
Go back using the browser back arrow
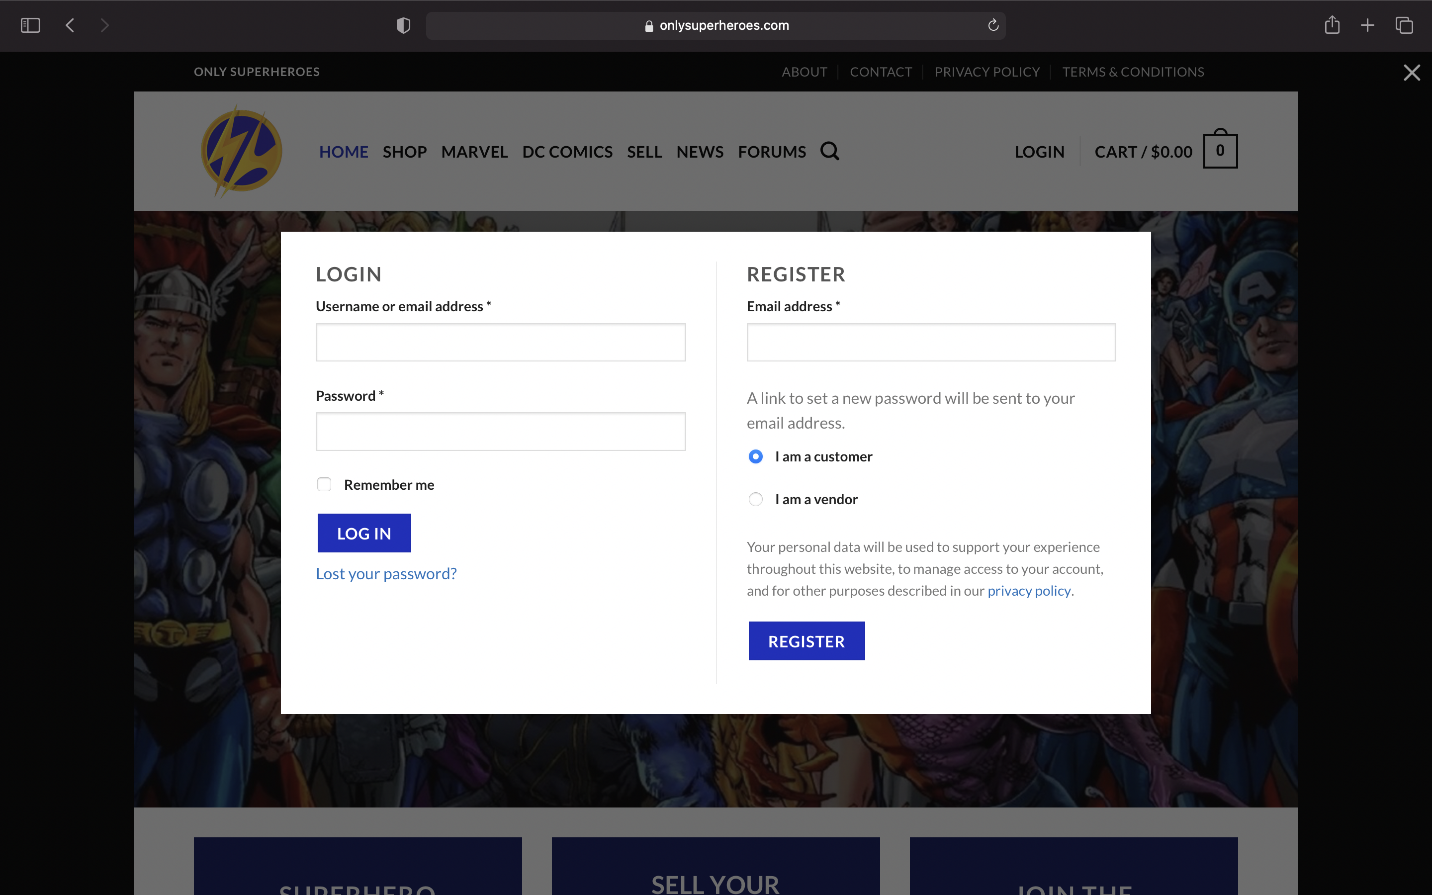point(70,25)
